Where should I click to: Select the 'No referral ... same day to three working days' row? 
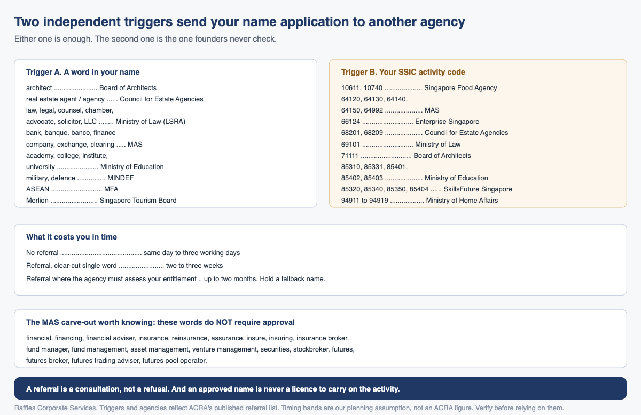click(x=133, y=252)
